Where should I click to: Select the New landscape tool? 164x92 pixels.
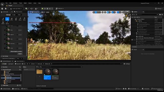(x=3, y=19)
